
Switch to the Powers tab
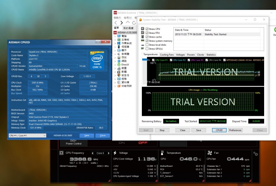coord(191,55)
